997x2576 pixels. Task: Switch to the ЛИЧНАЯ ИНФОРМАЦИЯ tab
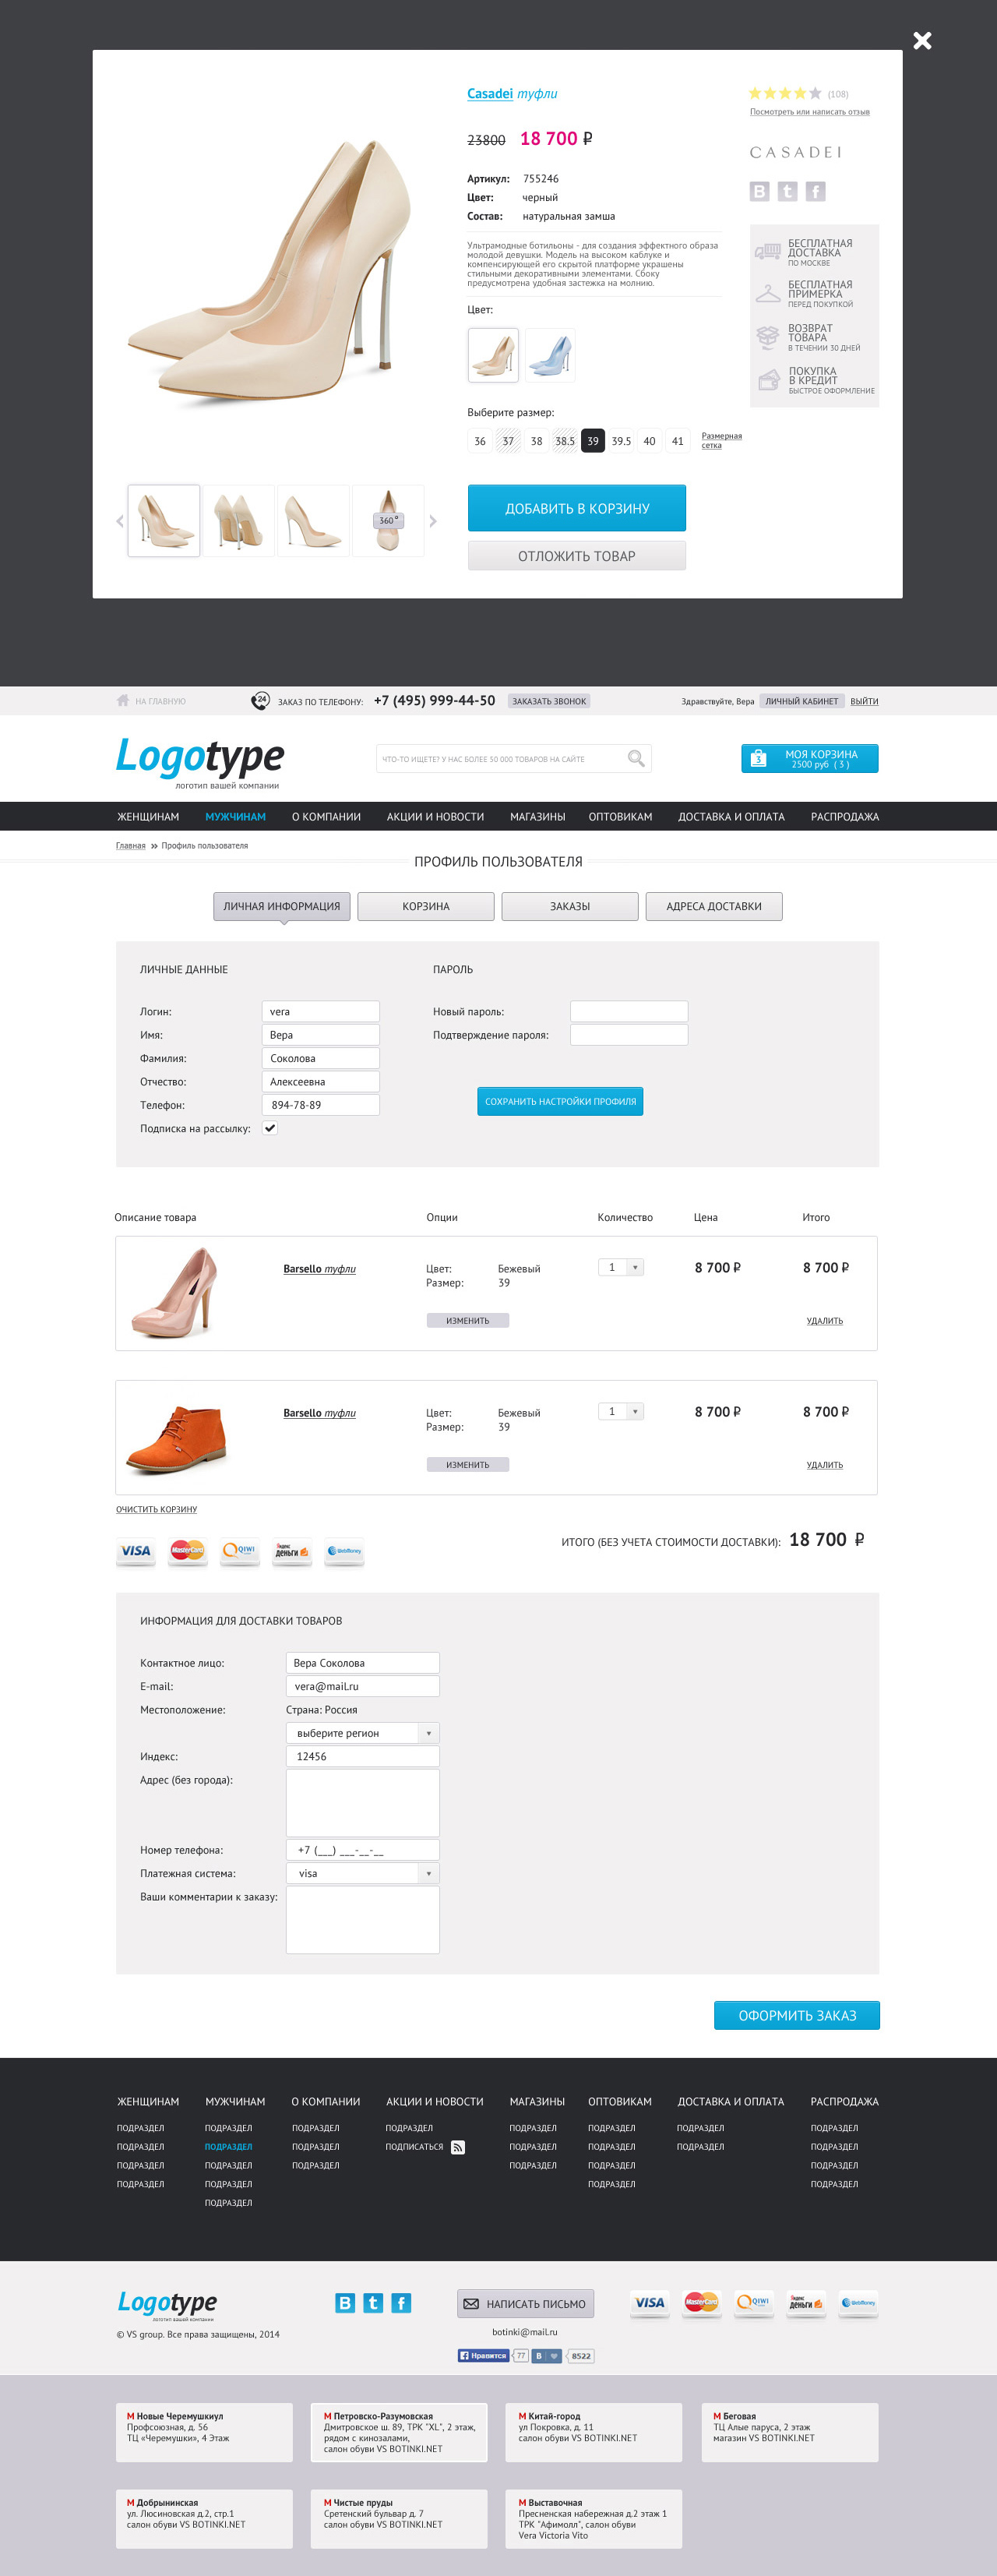point(282,906)
